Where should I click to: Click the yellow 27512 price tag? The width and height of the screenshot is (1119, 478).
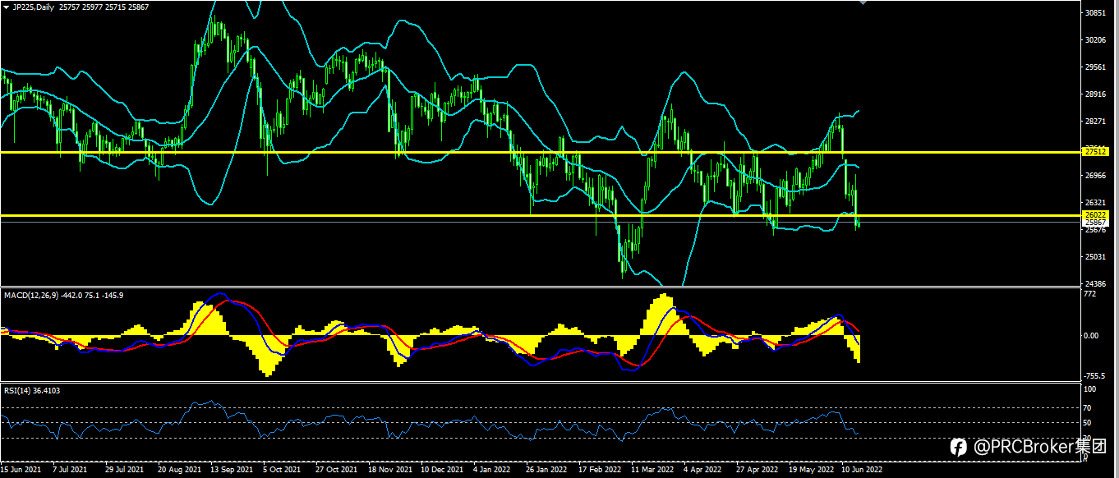tap(1096, 152)
